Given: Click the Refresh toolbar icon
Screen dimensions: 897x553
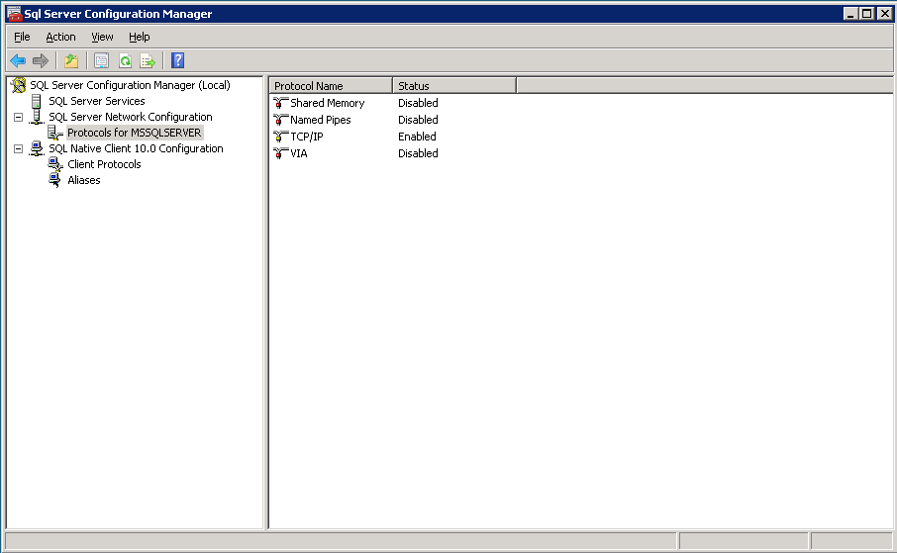Looking at the screenshot, I should click(x=125, y=60).
